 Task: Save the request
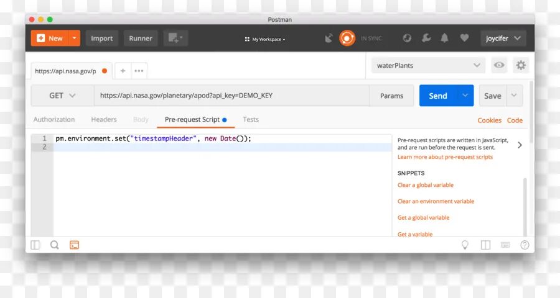[493, 96]
